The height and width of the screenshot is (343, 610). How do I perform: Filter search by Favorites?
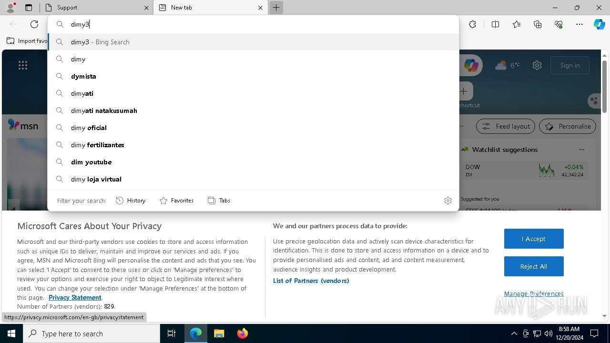tap(176, 201)
